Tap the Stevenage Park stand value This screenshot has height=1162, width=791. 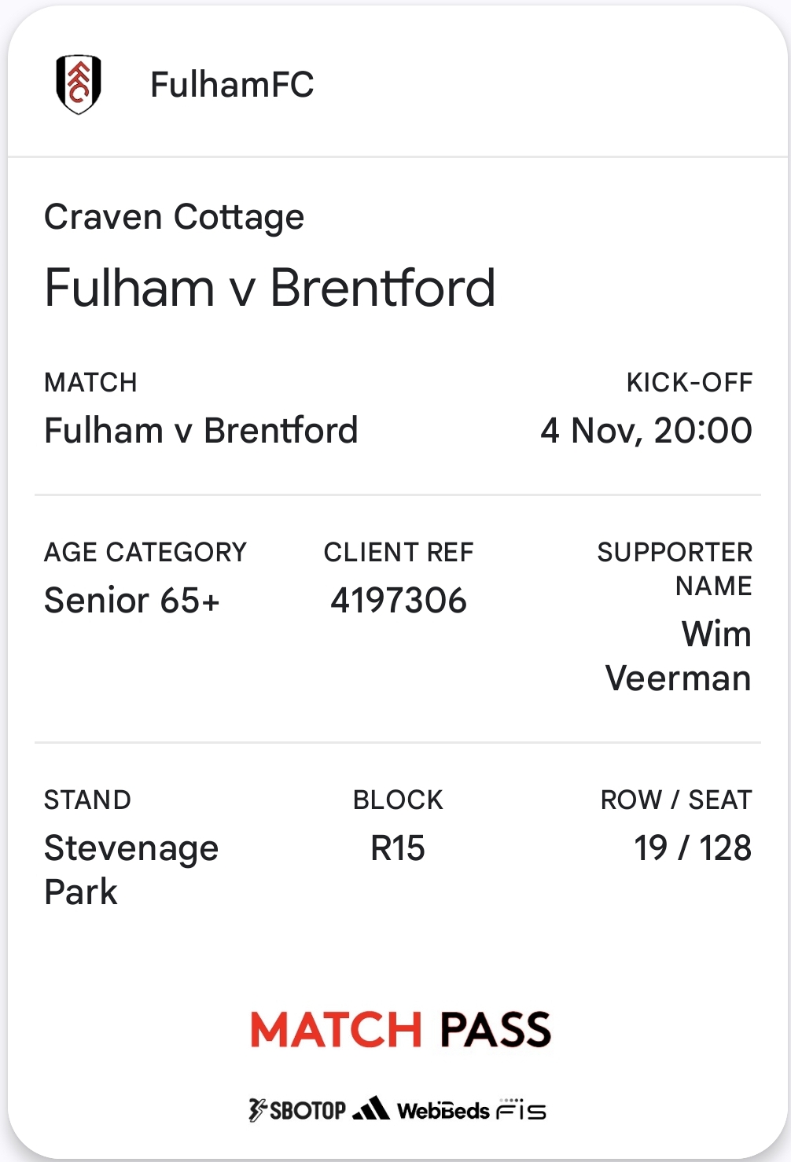(x=131, y=870)
